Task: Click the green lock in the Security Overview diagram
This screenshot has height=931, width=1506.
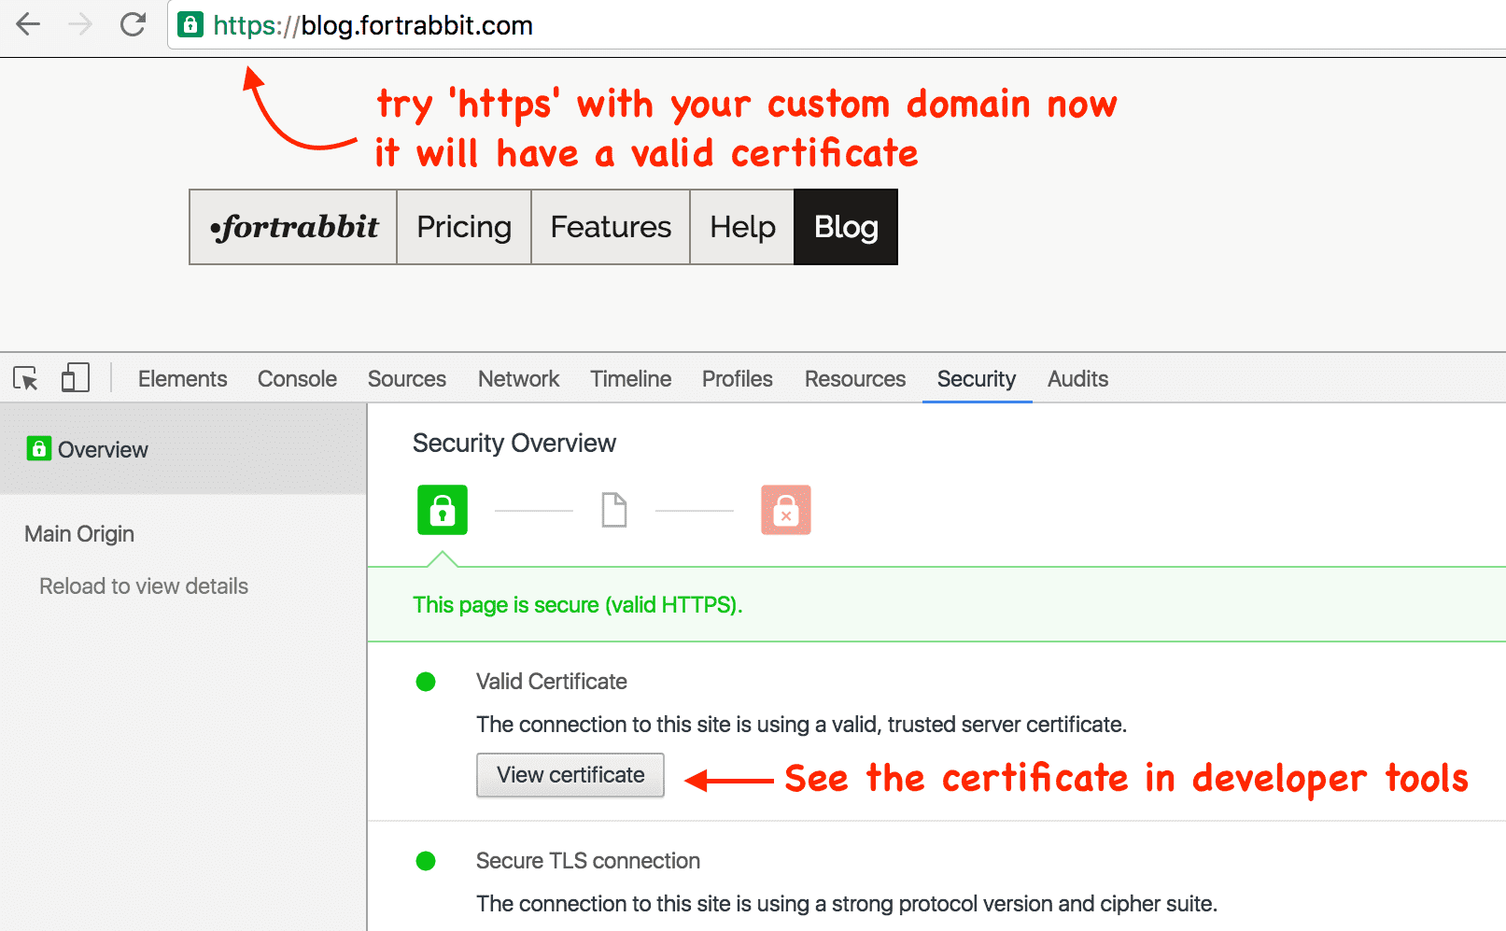Action: coord(442,510)
